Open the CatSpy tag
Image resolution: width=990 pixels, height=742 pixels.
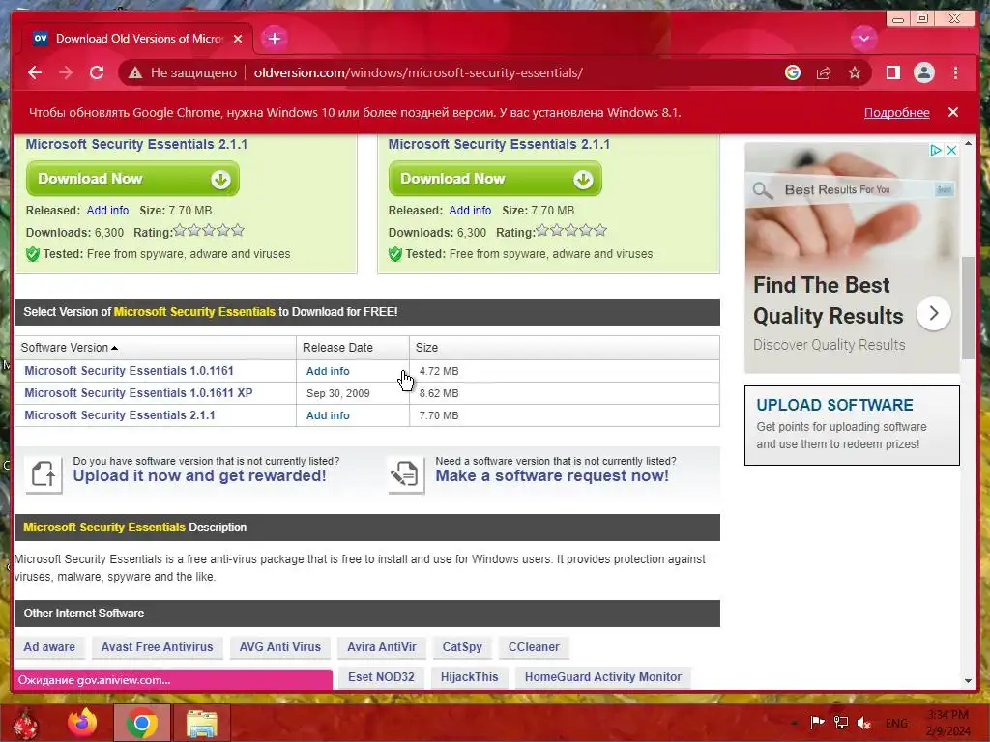(462, 646)
